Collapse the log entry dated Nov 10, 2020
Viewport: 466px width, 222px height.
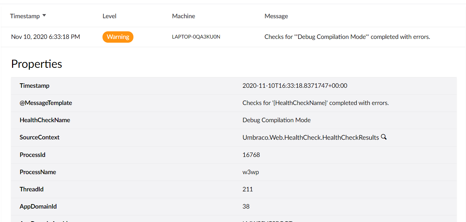[45, 37]
